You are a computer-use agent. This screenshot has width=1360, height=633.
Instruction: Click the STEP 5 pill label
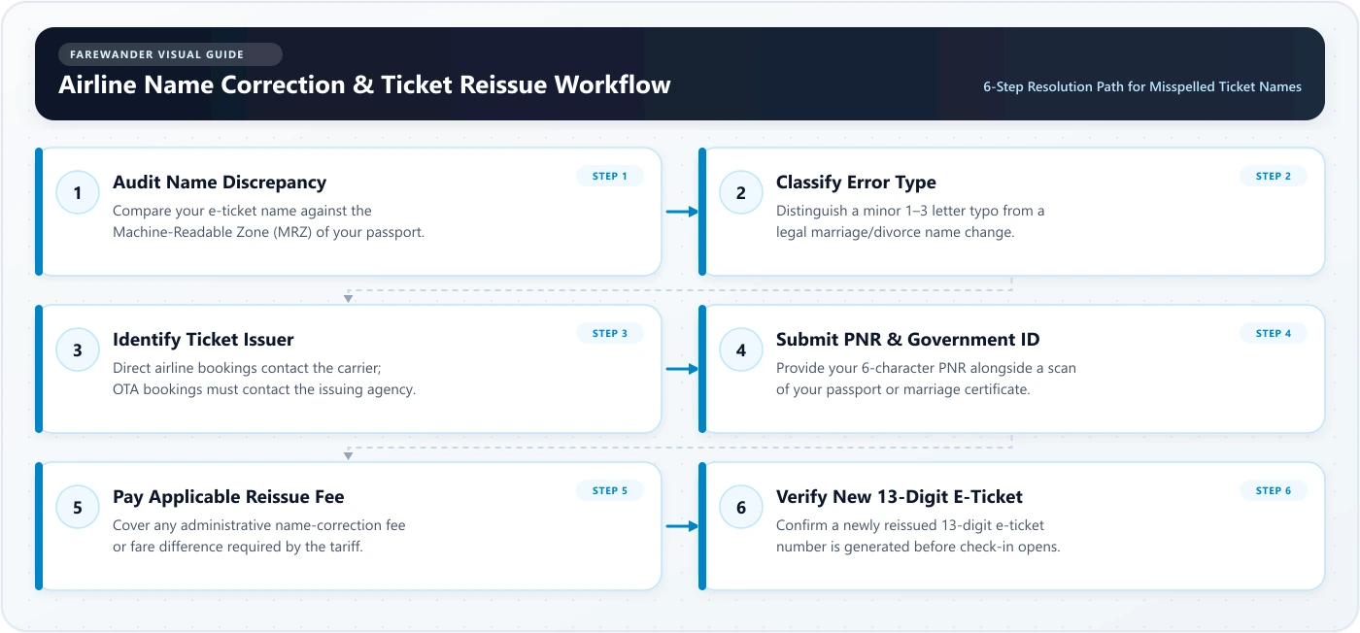610,490
